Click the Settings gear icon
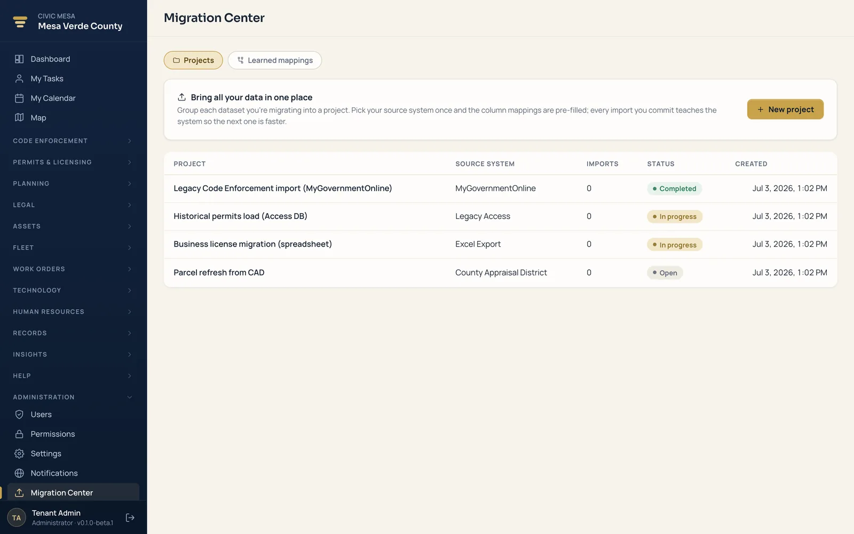The width and height of the screenshot is (854, 534). 19,453
